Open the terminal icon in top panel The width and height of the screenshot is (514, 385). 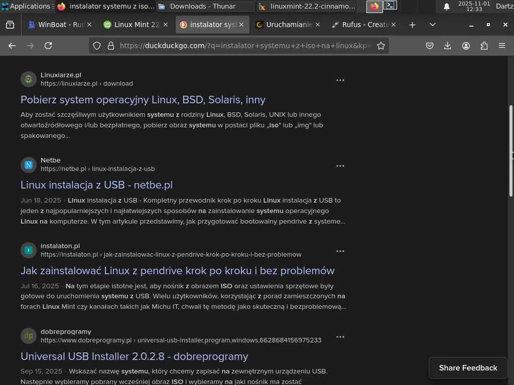(391, 5)
